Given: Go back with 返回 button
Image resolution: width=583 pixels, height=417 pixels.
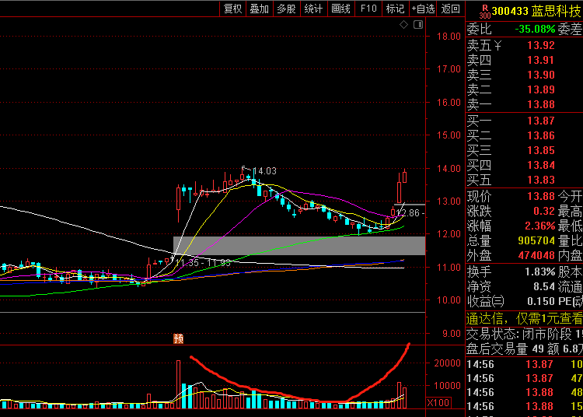Looking at the screenshot, I should coord(450,9).
